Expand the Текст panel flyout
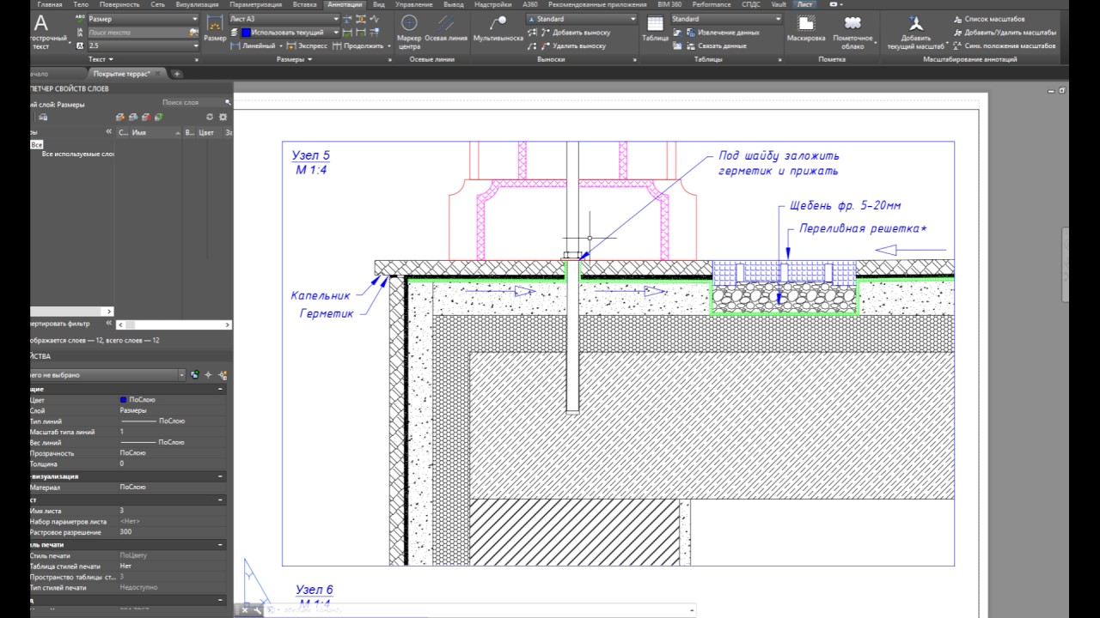1100x618 pixels. (x=101, y=59)
